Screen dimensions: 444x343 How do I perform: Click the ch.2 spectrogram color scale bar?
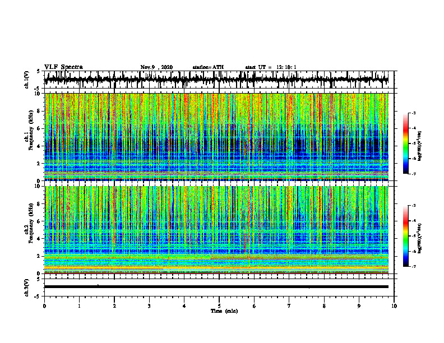click(405, 236)
